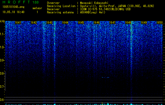Click the meteor count value 1

37,12
